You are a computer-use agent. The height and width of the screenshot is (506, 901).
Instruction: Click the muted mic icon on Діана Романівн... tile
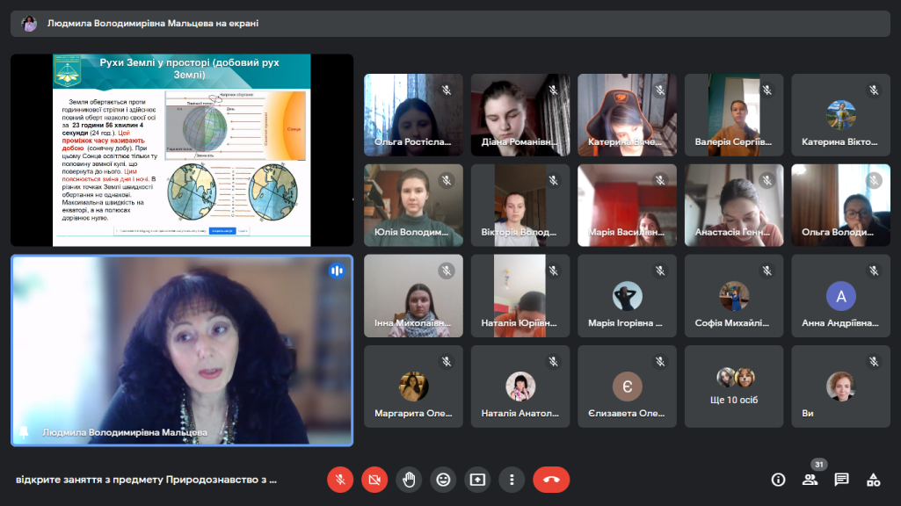click(554, 90)
